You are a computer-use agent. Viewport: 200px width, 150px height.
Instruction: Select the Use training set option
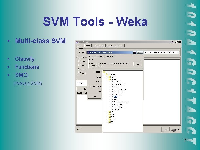pos(79,61)
